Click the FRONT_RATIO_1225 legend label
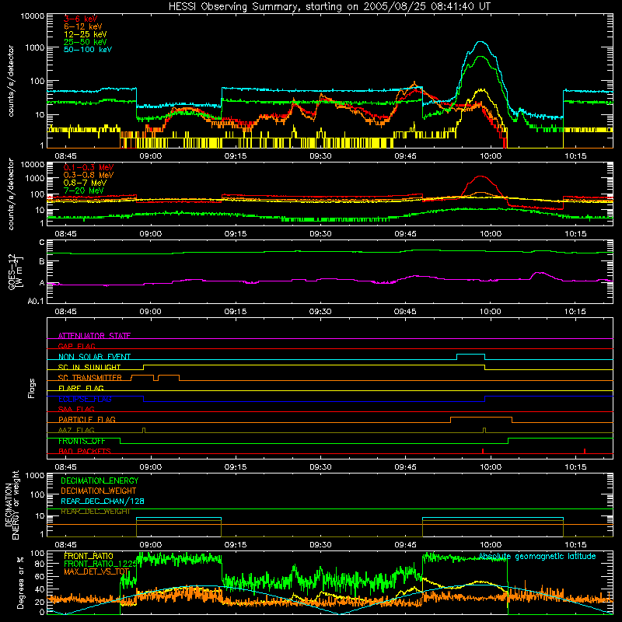Image resolution: width=622 pixels, height=622 pixels. click(100, 563)
